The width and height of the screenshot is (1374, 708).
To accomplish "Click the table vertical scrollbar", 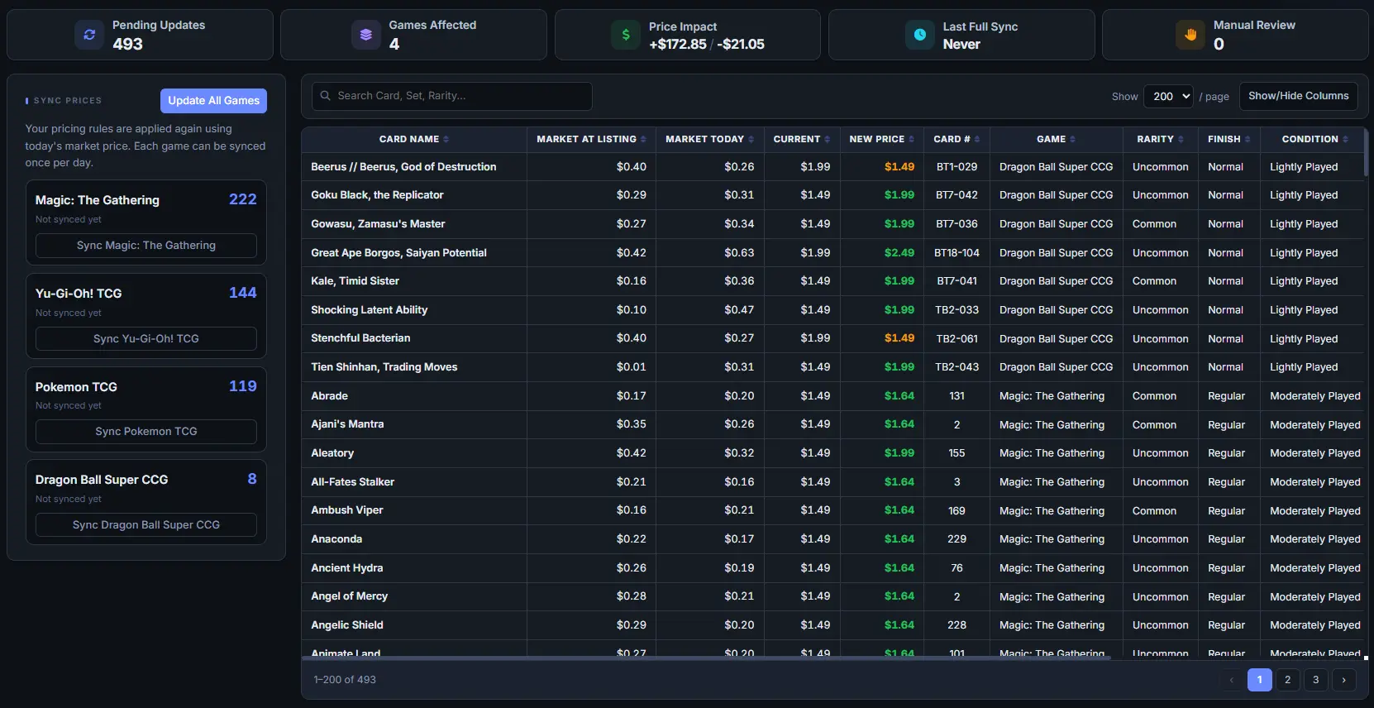I will tap(1366, 151).
